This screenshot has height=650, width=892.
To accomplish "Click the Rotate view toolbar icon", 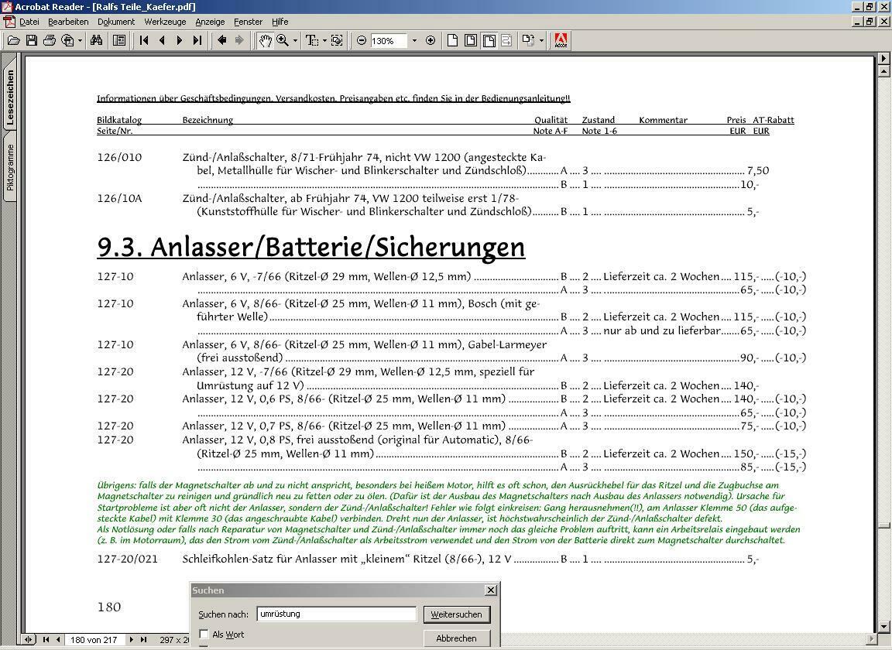I will pos(529,40).
